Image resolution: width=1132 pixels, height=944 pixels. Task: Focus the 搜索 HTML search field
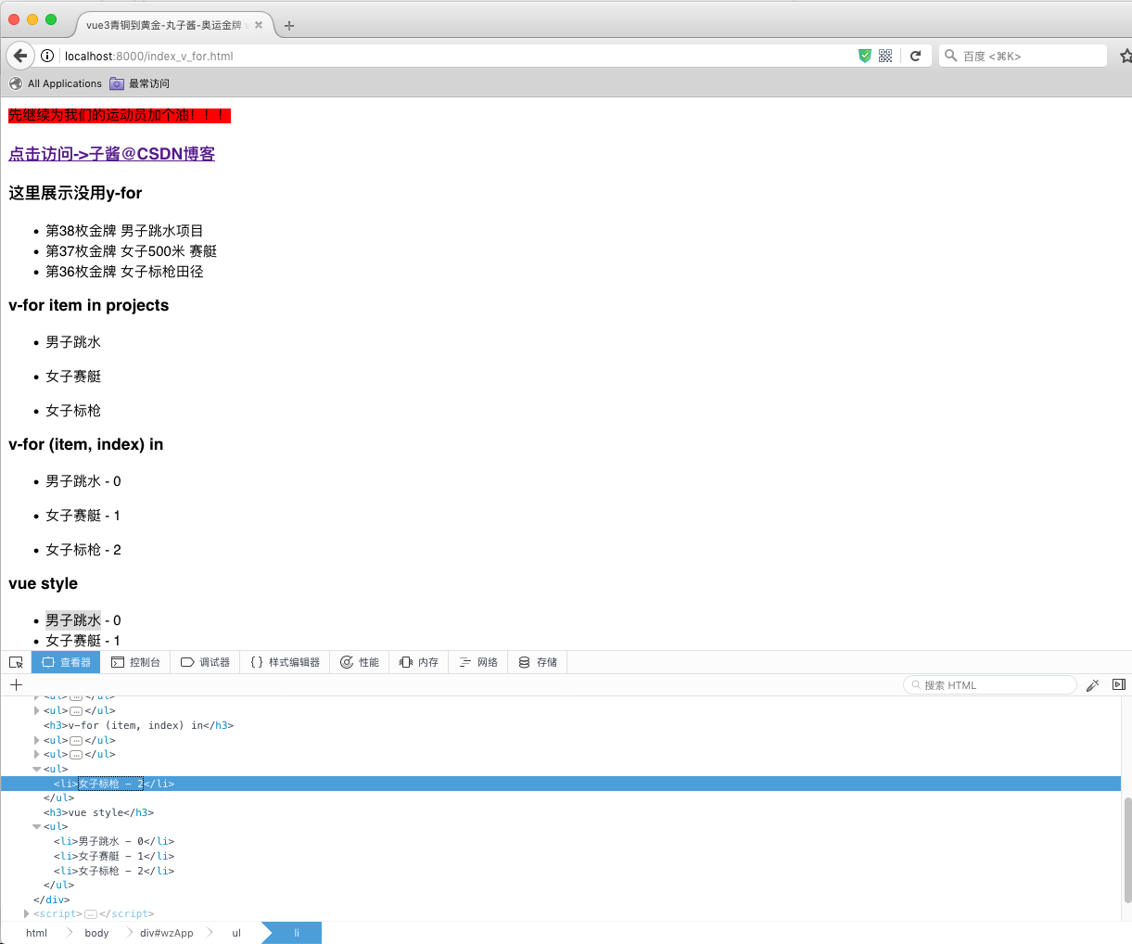click(x=990, y=685)
